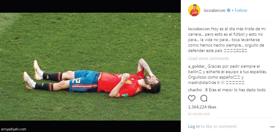The height and width of the screenshot is (132, 277).
Task: Open iscoalarcon's profile picture avatar
Action: coord(194,11)
